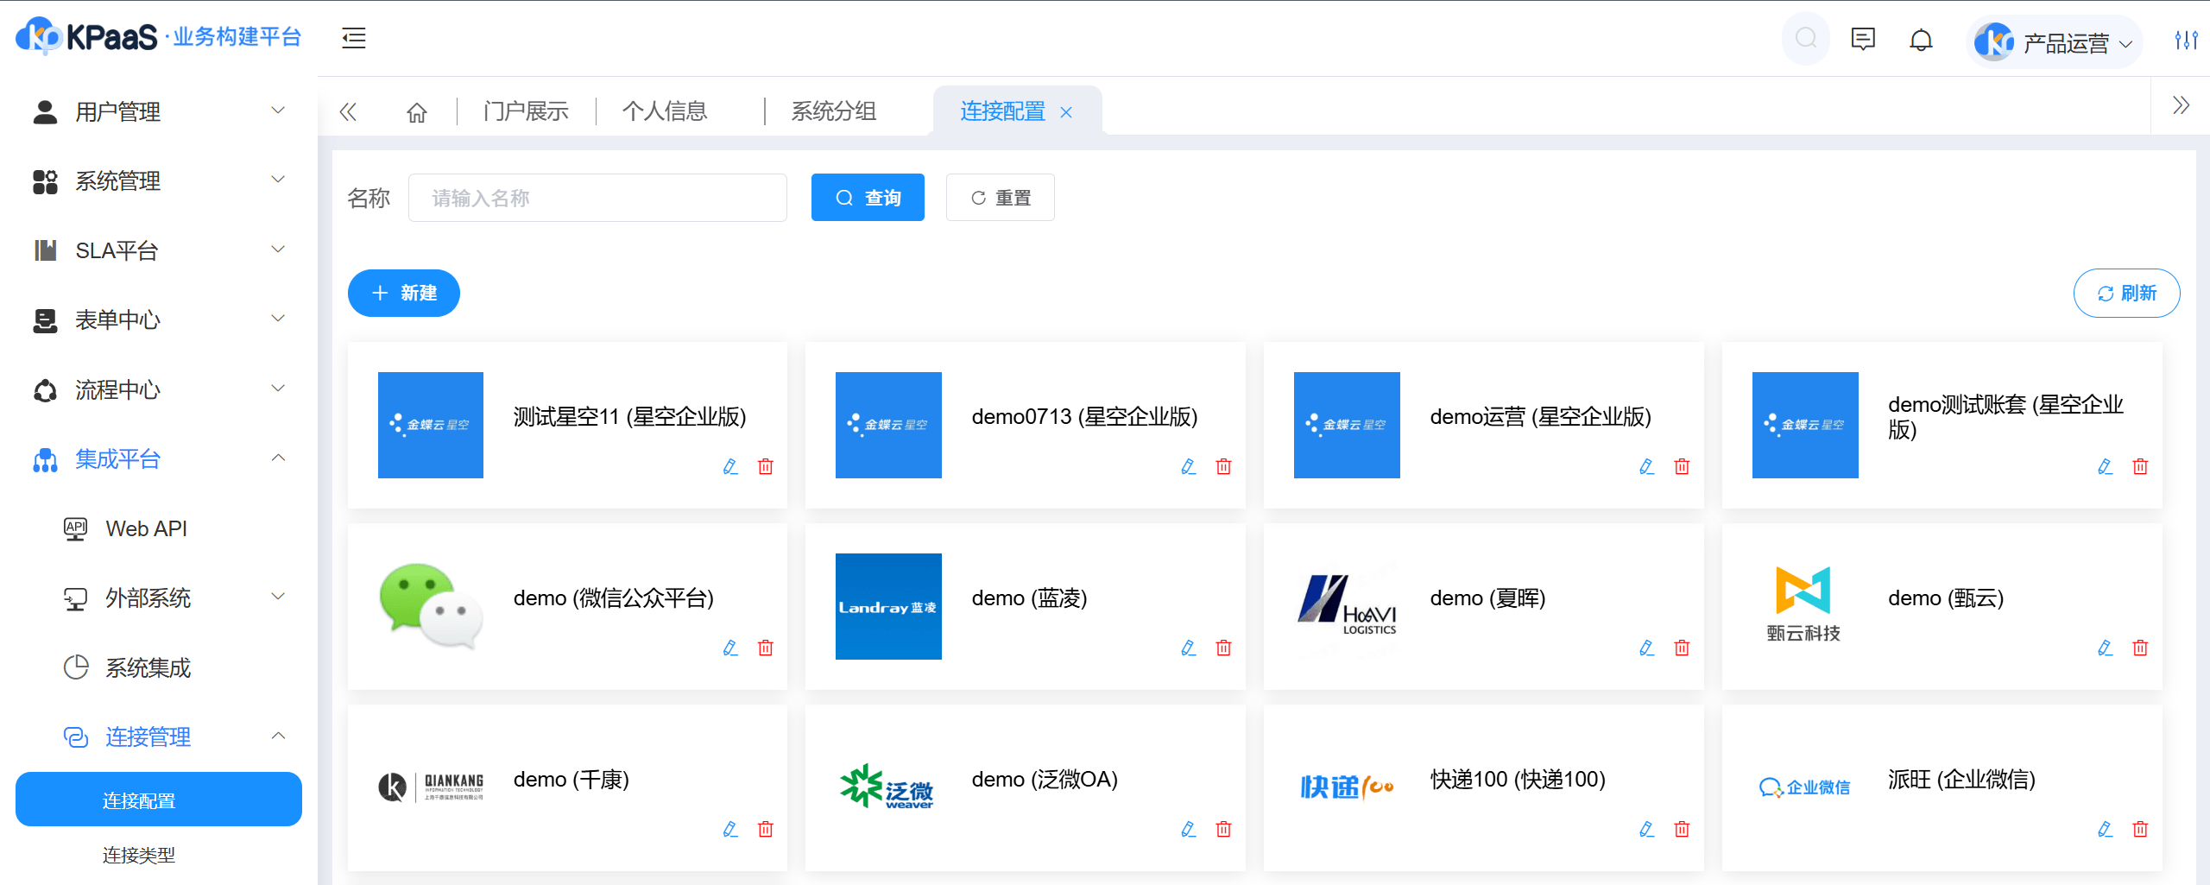Screen dimensions: 2210x885
Task: Edit the demo (蓝凌) connection
Action: (1189, 648)
